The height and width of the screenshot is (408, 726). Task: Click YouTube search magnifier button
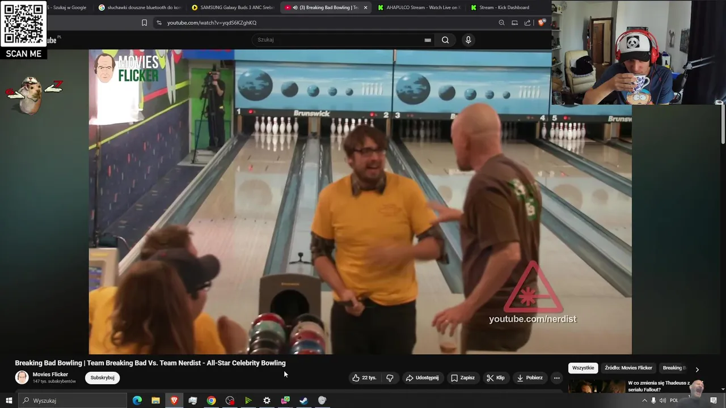pos(445,40)
